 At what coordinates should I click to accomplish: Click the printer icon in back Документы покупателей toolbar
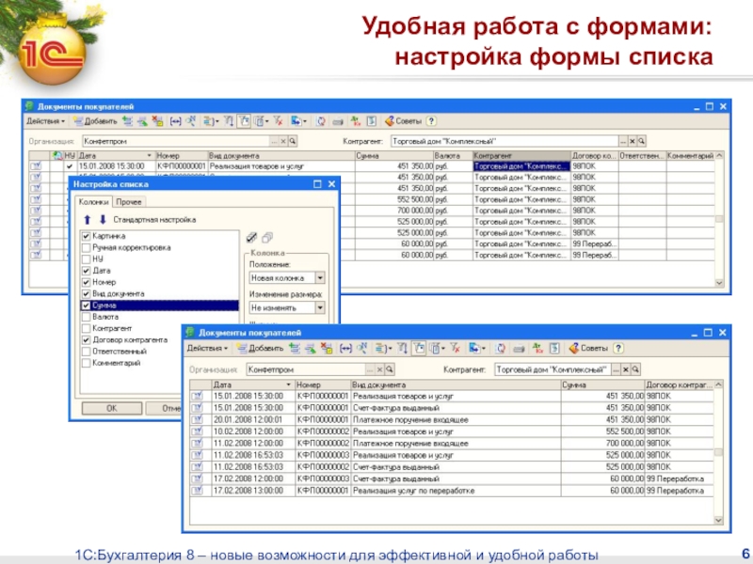click(x=338, y=121)
